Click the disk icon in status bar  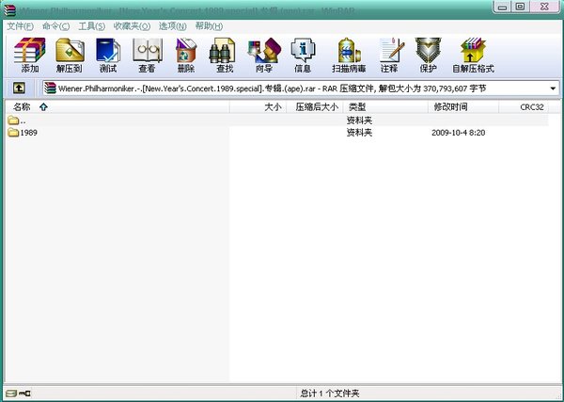click(x=10, y=394)
